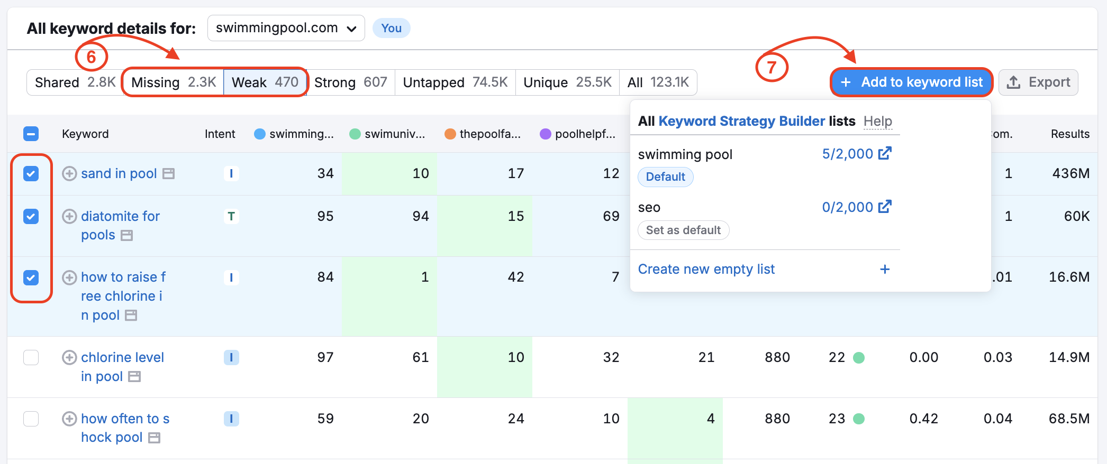Open SERP icon for 'how often to shock pool'
Screen dimensions: 1107x464
coord(154,438)
